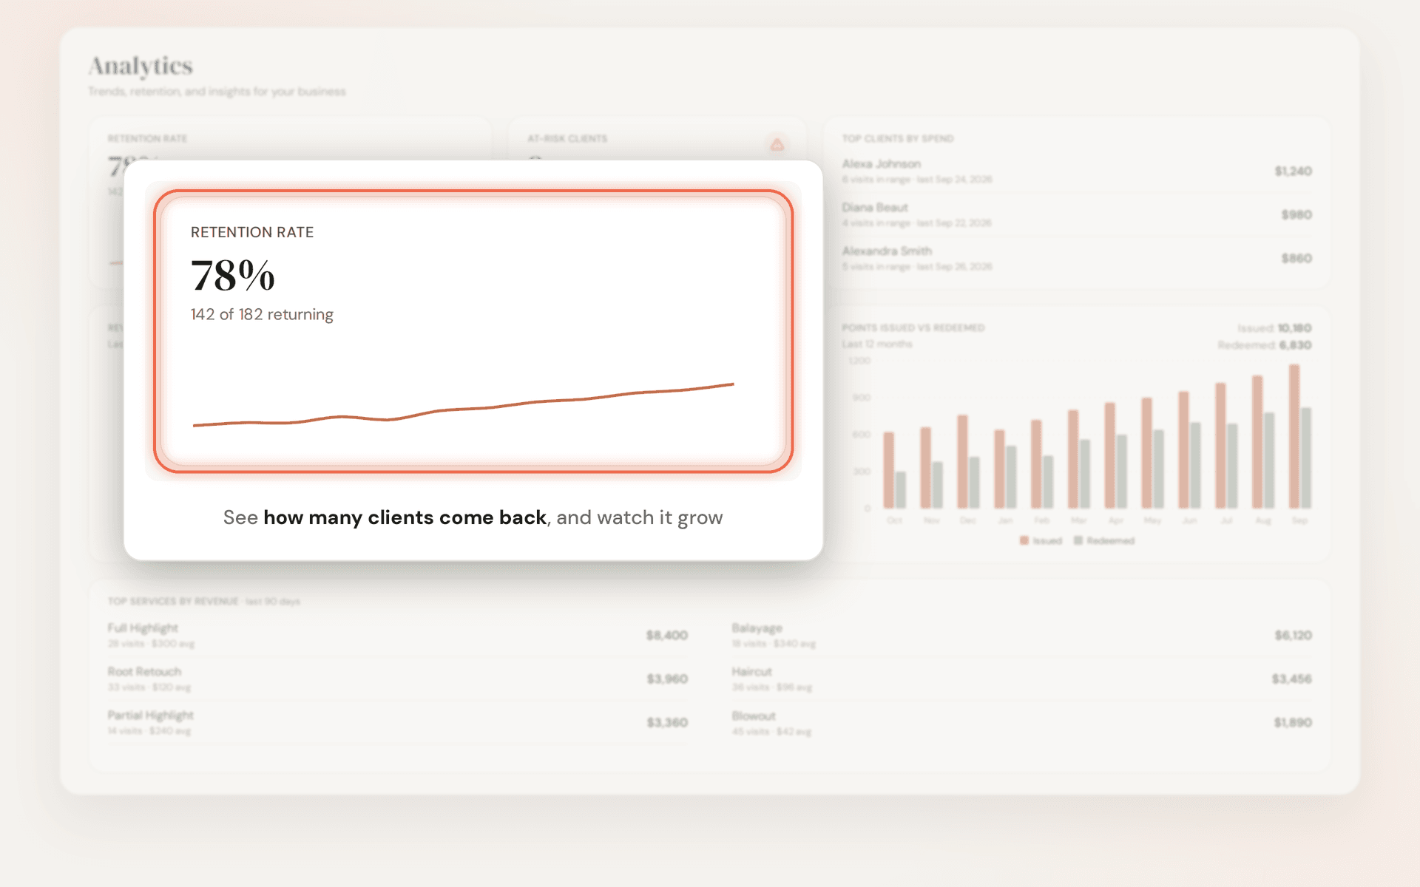Viewport: 1420px width, 887px height.
Task: Click the $6,120 Balayage revenue
Action: [1293, 635]
